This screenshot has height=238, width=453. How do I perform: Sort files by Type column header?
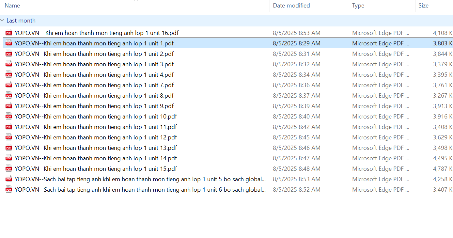(x=358, y=6)
